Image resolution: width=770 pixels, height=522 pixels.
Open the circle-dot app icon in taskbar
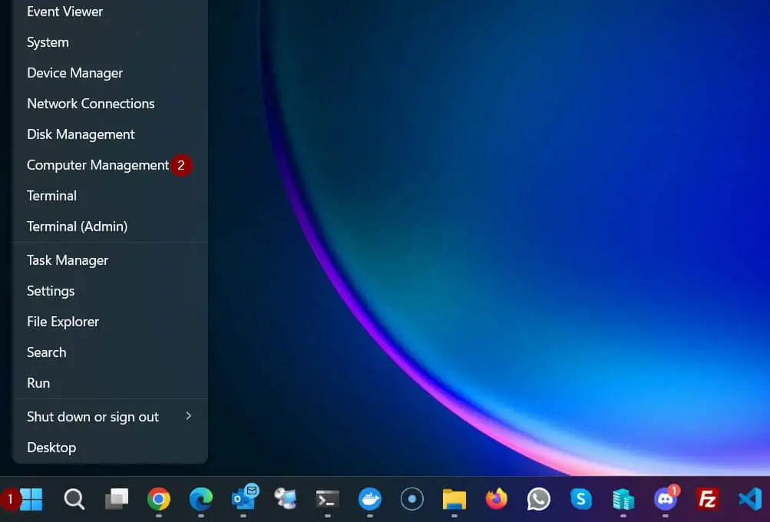(x=412, y=500)
